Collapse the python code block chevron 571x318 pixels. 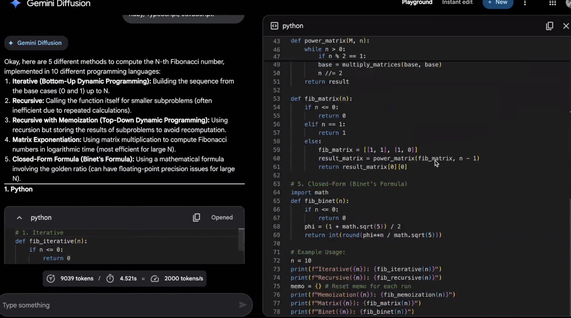pyautogui.click(x=19, y=218)
